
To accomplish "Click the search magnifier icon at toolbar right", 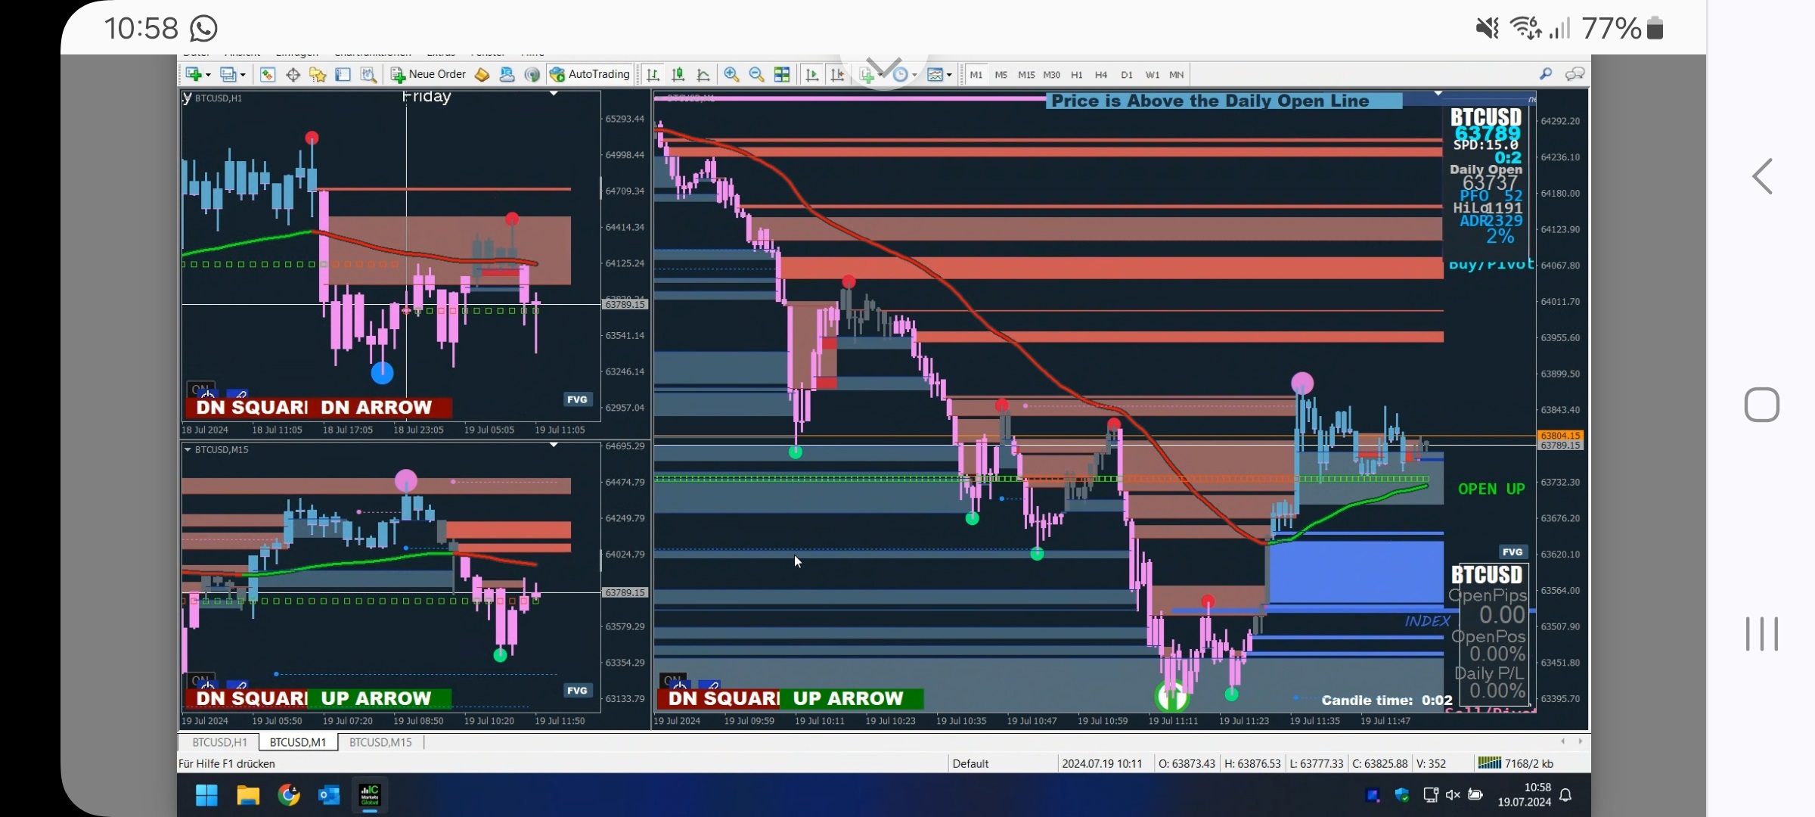I will coord(1546,73).
